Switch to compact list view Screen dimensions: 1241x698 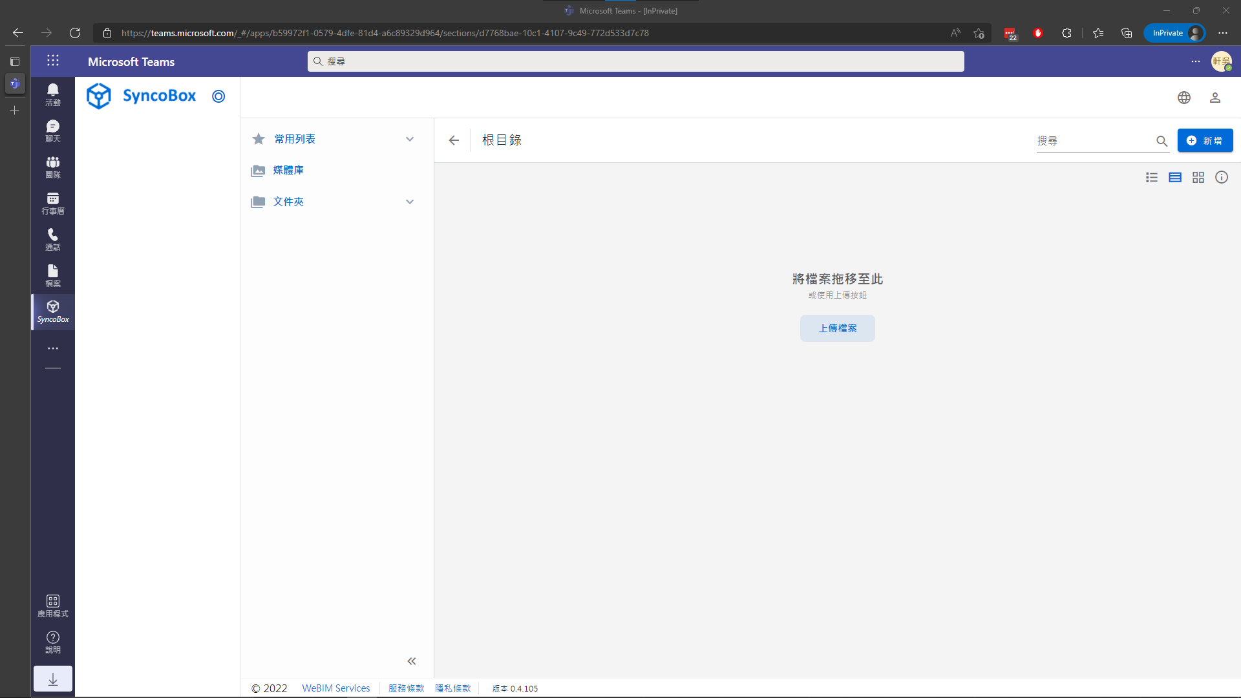point(1151,177)
